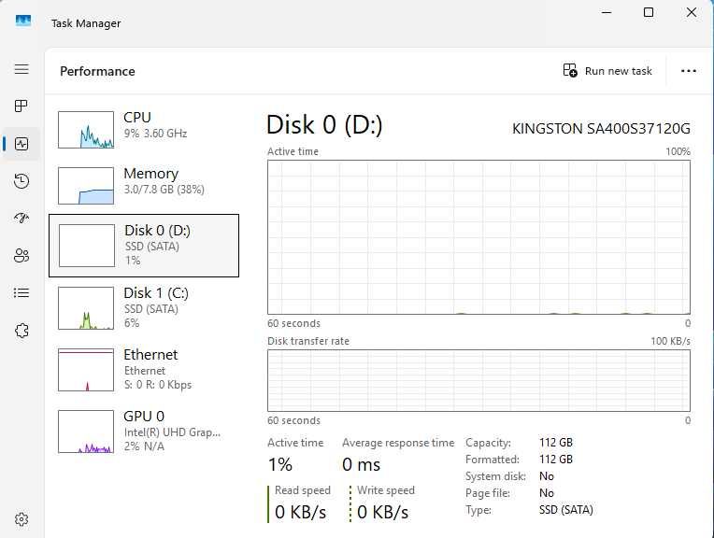This screenshot has width=714, height=538.
Task: Click the Memory mini graph thumbnail
Action: 86,186
